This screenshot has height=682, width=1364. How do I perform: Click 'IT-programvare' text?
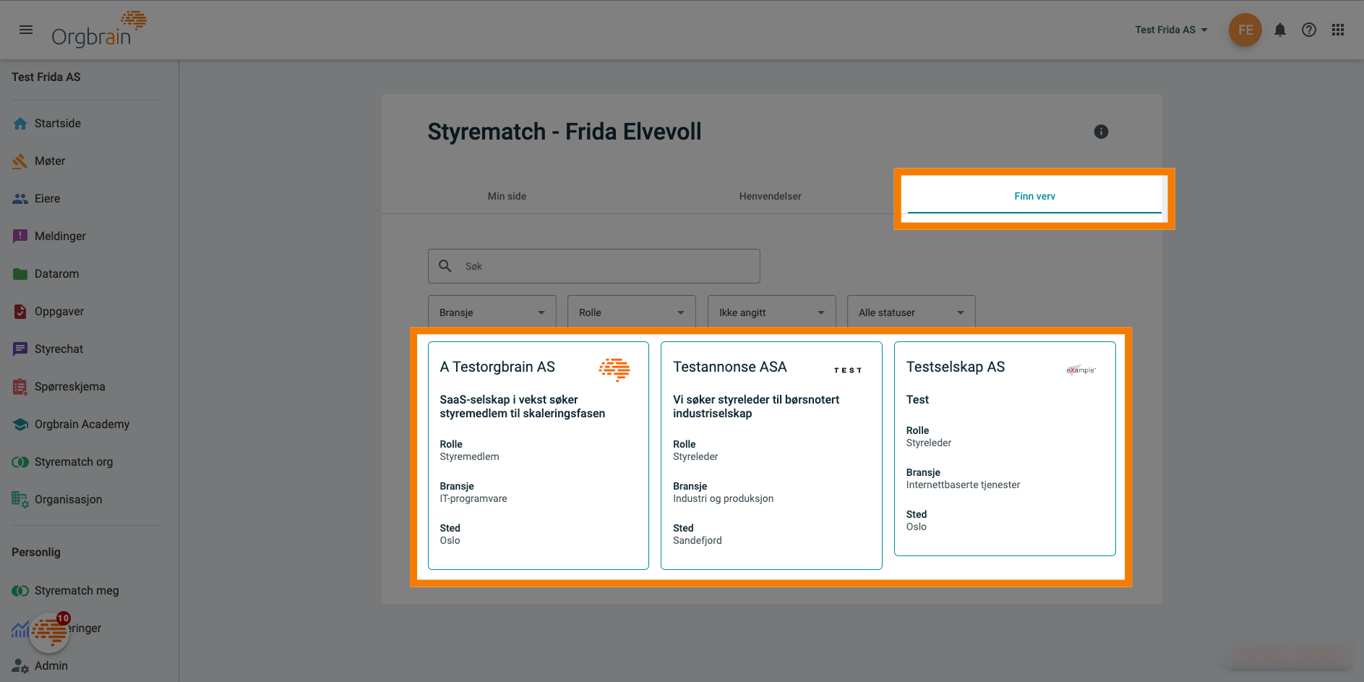tap(473, 499)
